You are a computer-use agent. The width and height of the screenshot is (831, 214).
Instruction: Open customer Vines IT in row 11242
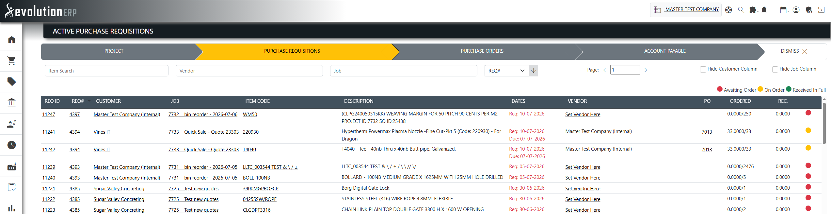point(102,150)
